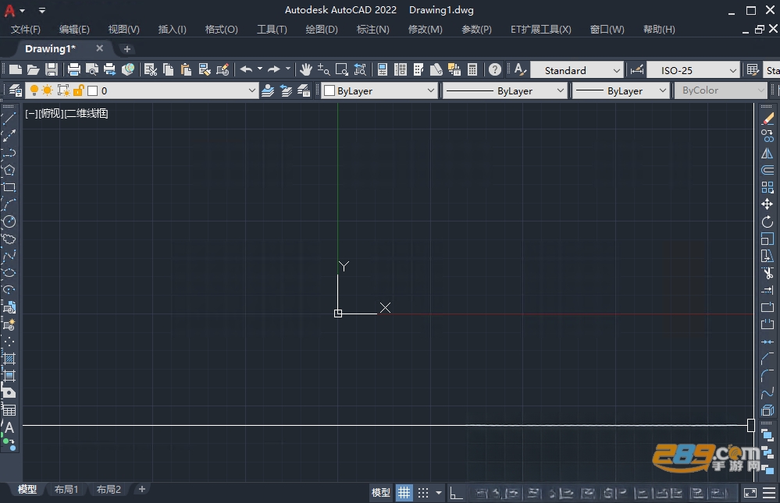This screenshot has height=503, width=780.
Task: Undo the last action with the arrow
Action: pyautogui.click(x=246, y=69)
